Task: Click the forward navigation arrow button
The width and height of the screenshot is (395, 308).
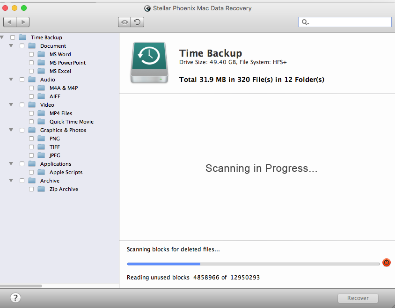Action: 23,22
